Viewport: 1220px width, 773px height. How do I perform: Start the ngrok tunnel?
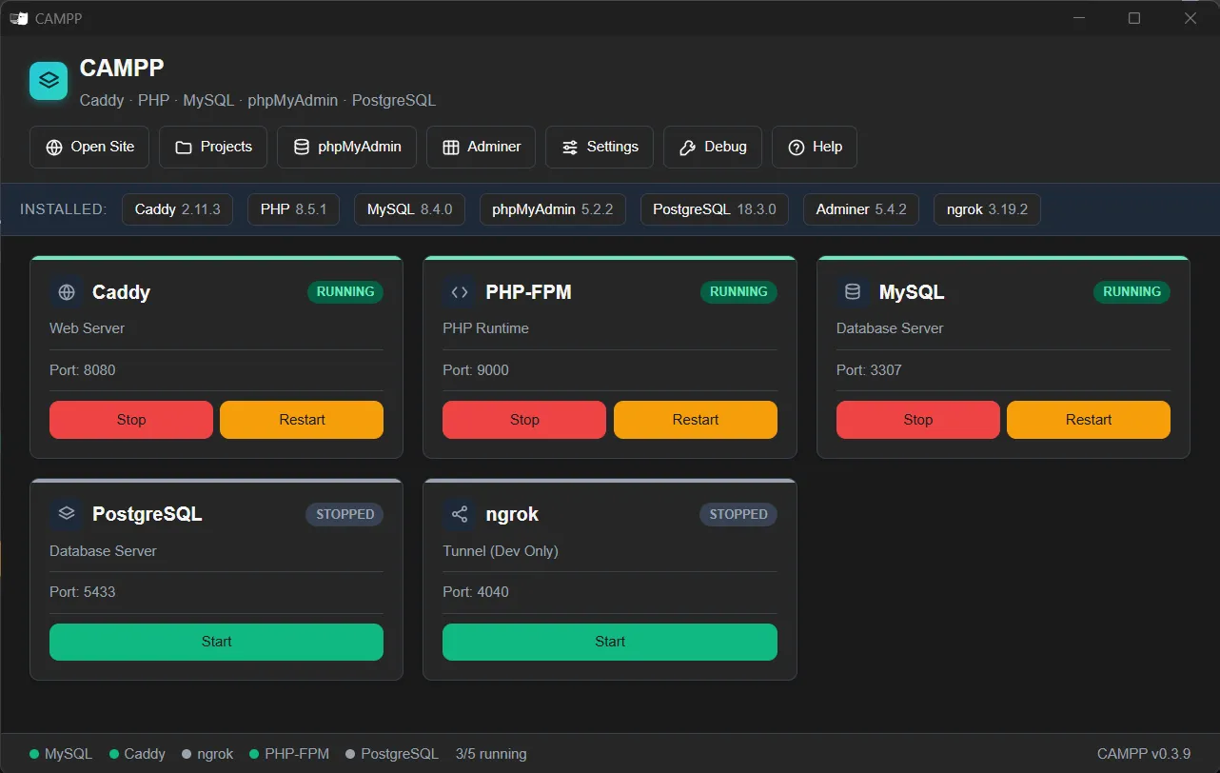pos(610,642)
